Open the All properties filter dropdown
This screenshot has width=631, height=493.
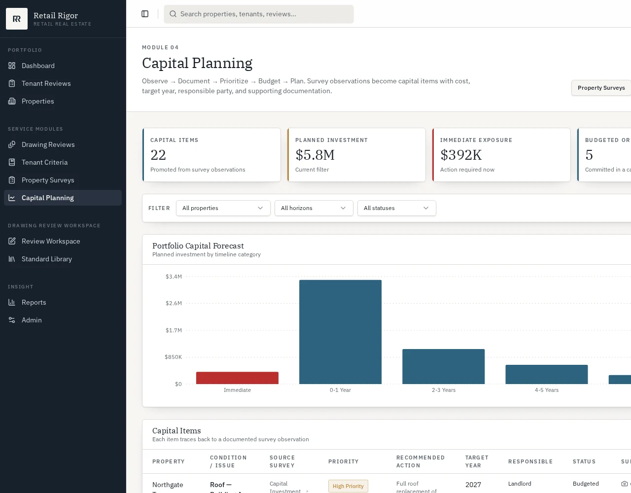(x=223, y=208)
